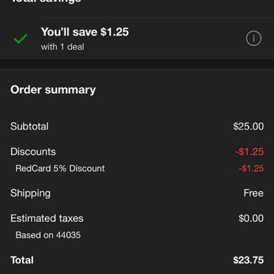Expand the Estimated taxes row

tap(137, 219)
